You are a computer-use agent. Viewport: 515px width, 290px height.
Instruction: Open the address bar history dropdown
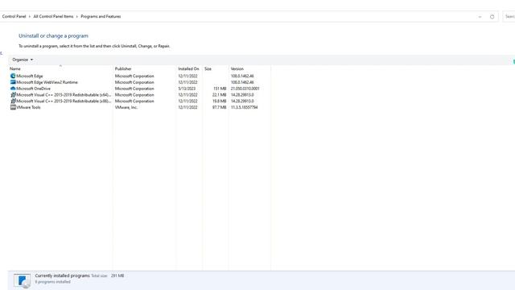click(x=480, y=17)
